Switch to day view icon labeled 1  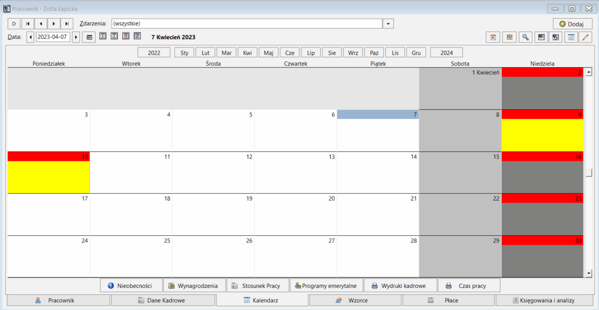(103, 36)
